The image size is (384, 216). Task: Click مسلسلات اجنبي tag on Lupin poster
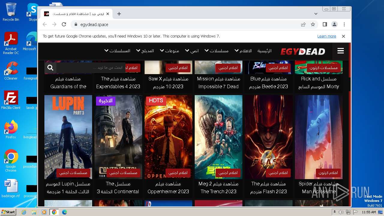(73, 173)
